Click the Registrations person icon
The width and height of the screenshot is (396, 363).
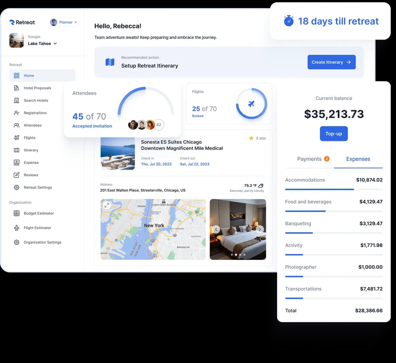point(16,113)
